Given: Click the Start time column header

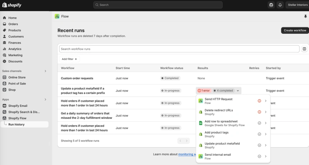Looking at the screenshot, I should pyautogui.click(x=123, y=68).
